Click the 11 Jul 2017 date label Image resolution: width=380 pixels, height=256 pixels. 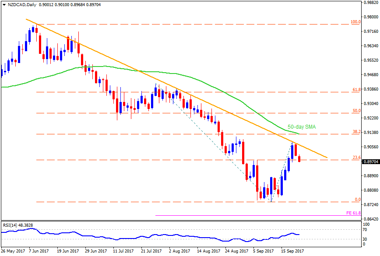pyautogui.click(x=123, y=251)
